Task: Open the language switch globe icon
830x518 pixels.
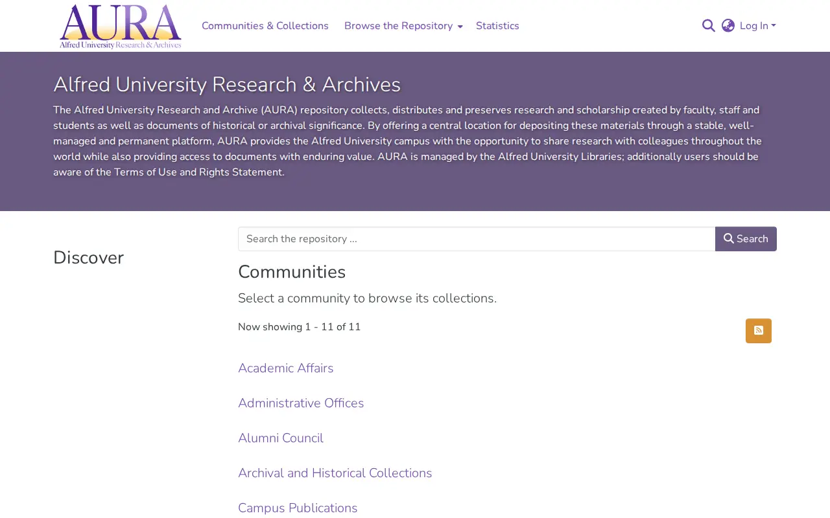Action: (x=728, y=26)
